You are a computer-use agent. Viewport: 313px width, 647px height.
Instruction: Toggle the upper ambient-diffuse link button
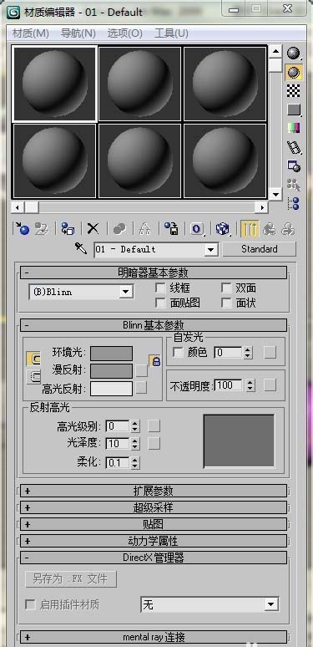[x=33, y=359]
